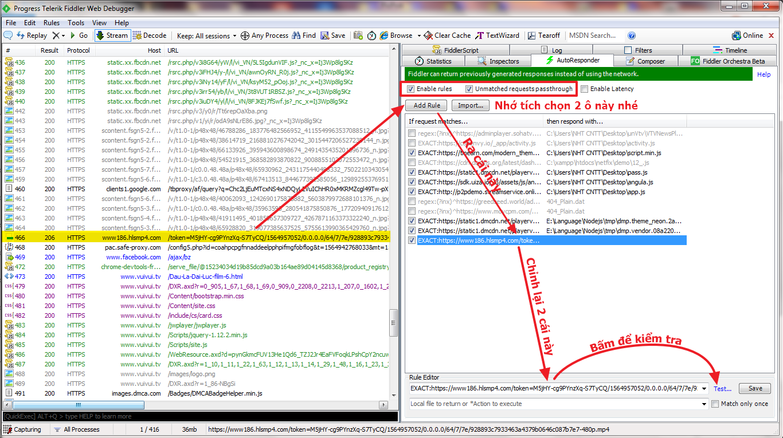Toggle checkbox for pass.js rule
The width and height of the screenshot is (783, 438).
click(412, 172)
